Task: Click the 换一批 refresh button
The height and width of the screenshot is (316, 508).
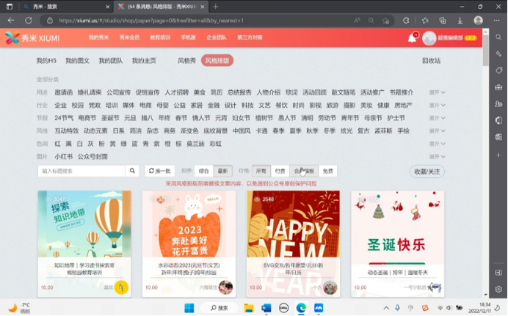Action: coord(159,171)
